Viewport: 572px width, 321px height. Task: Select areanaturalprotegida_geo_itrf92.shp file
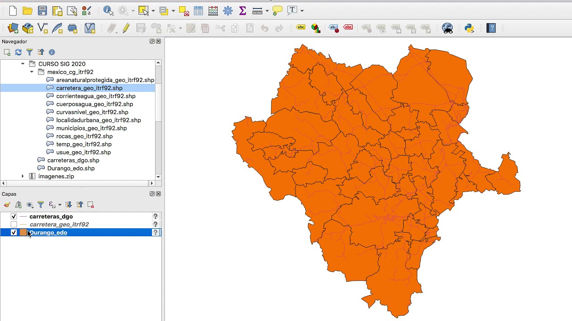click(105, 80)
